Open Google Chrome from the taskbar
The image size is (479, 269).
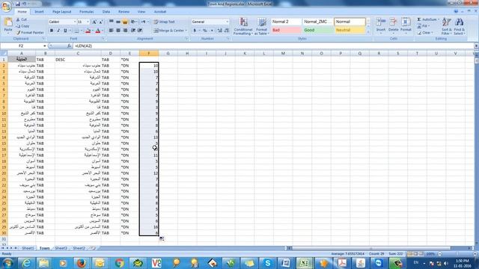click(120, 263)
